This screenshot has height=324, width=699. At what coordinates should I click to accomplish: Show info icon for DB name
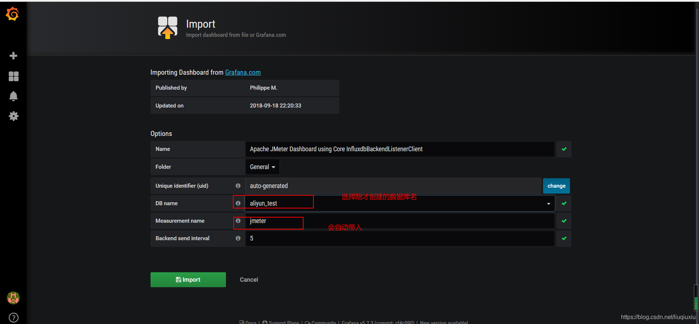click(x=238, y=203)
